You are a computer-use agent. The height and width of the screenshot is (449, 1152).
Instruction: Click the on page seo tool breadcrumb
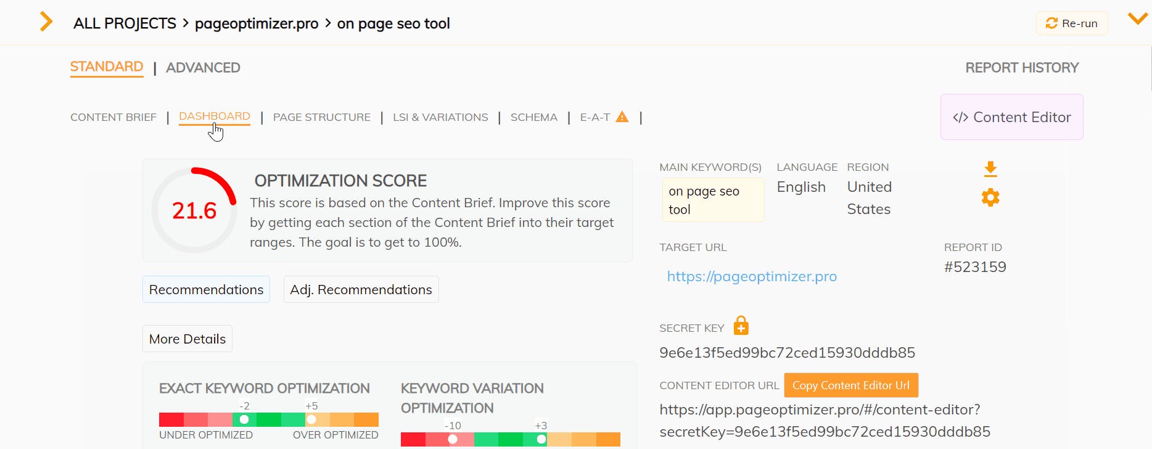coord(393,23)
